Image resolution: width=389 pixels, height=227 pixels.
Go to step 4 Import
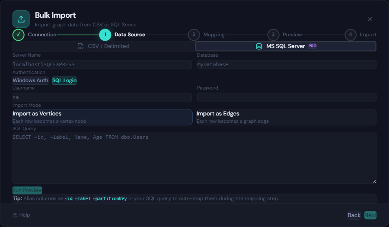[x=351, y=35]
